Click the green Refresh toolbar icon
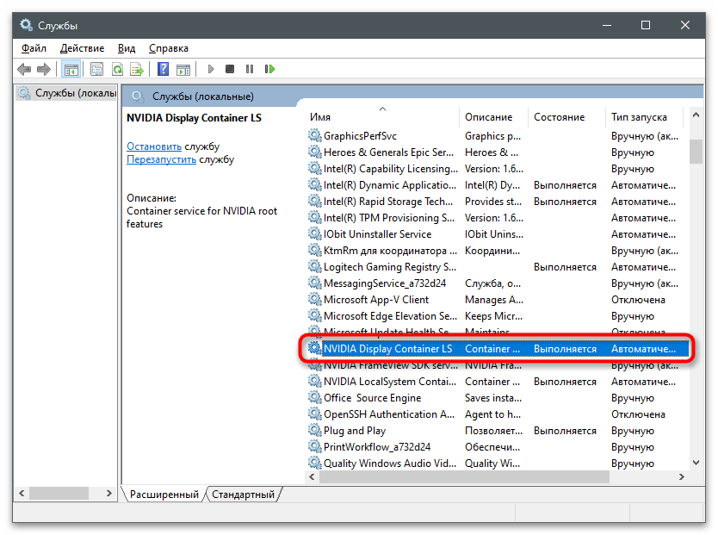The height and width of the screenshot is (535, 718). point(116,69)
